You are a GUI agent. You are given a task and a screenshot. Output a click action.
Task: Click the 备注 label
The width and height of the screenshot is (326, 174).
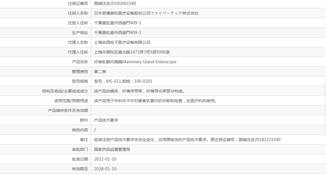84,140
